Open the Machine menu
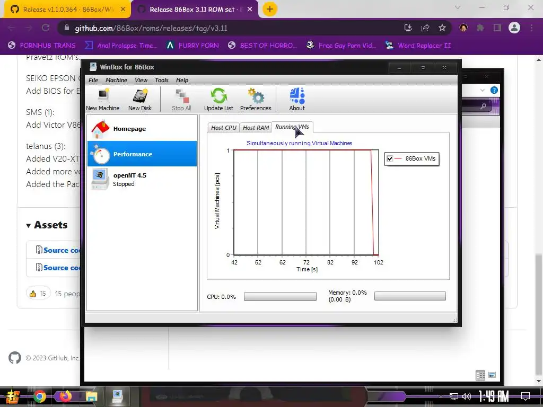Image resolution: width=543 pixels, height=407 pixels. [116, 80]
